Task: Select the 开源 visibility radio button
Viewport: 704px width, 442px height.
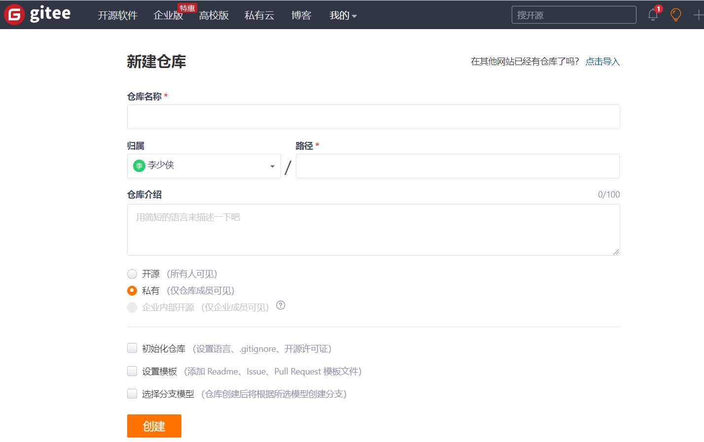Action: [x=132, y=273]
